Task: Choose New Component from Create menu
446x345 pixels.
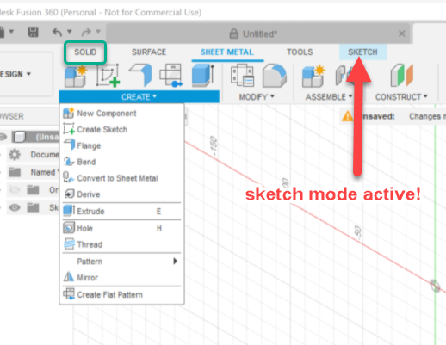Action: 122,114
